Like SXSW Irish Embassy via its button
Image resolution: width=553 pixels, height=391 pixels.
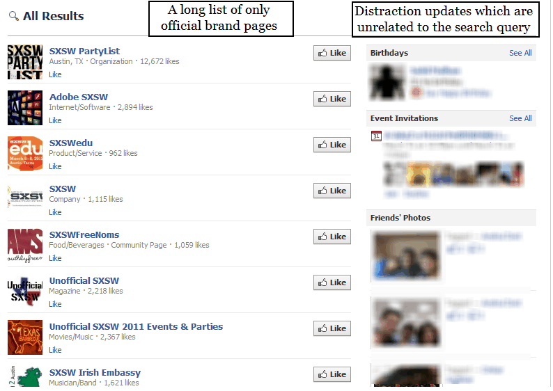(332, 374)
